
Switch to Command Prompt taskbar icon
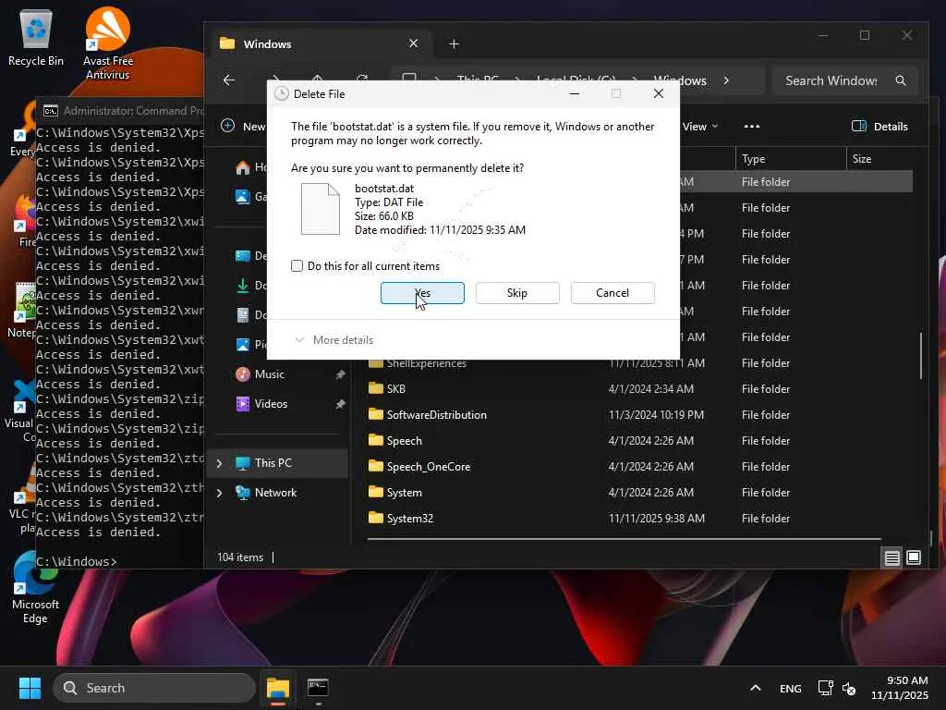click(318, 688)
